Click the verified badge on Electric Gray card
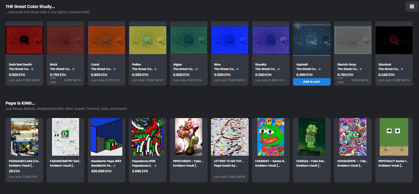Viewport: 419px width, 194px height. [361, 69]
